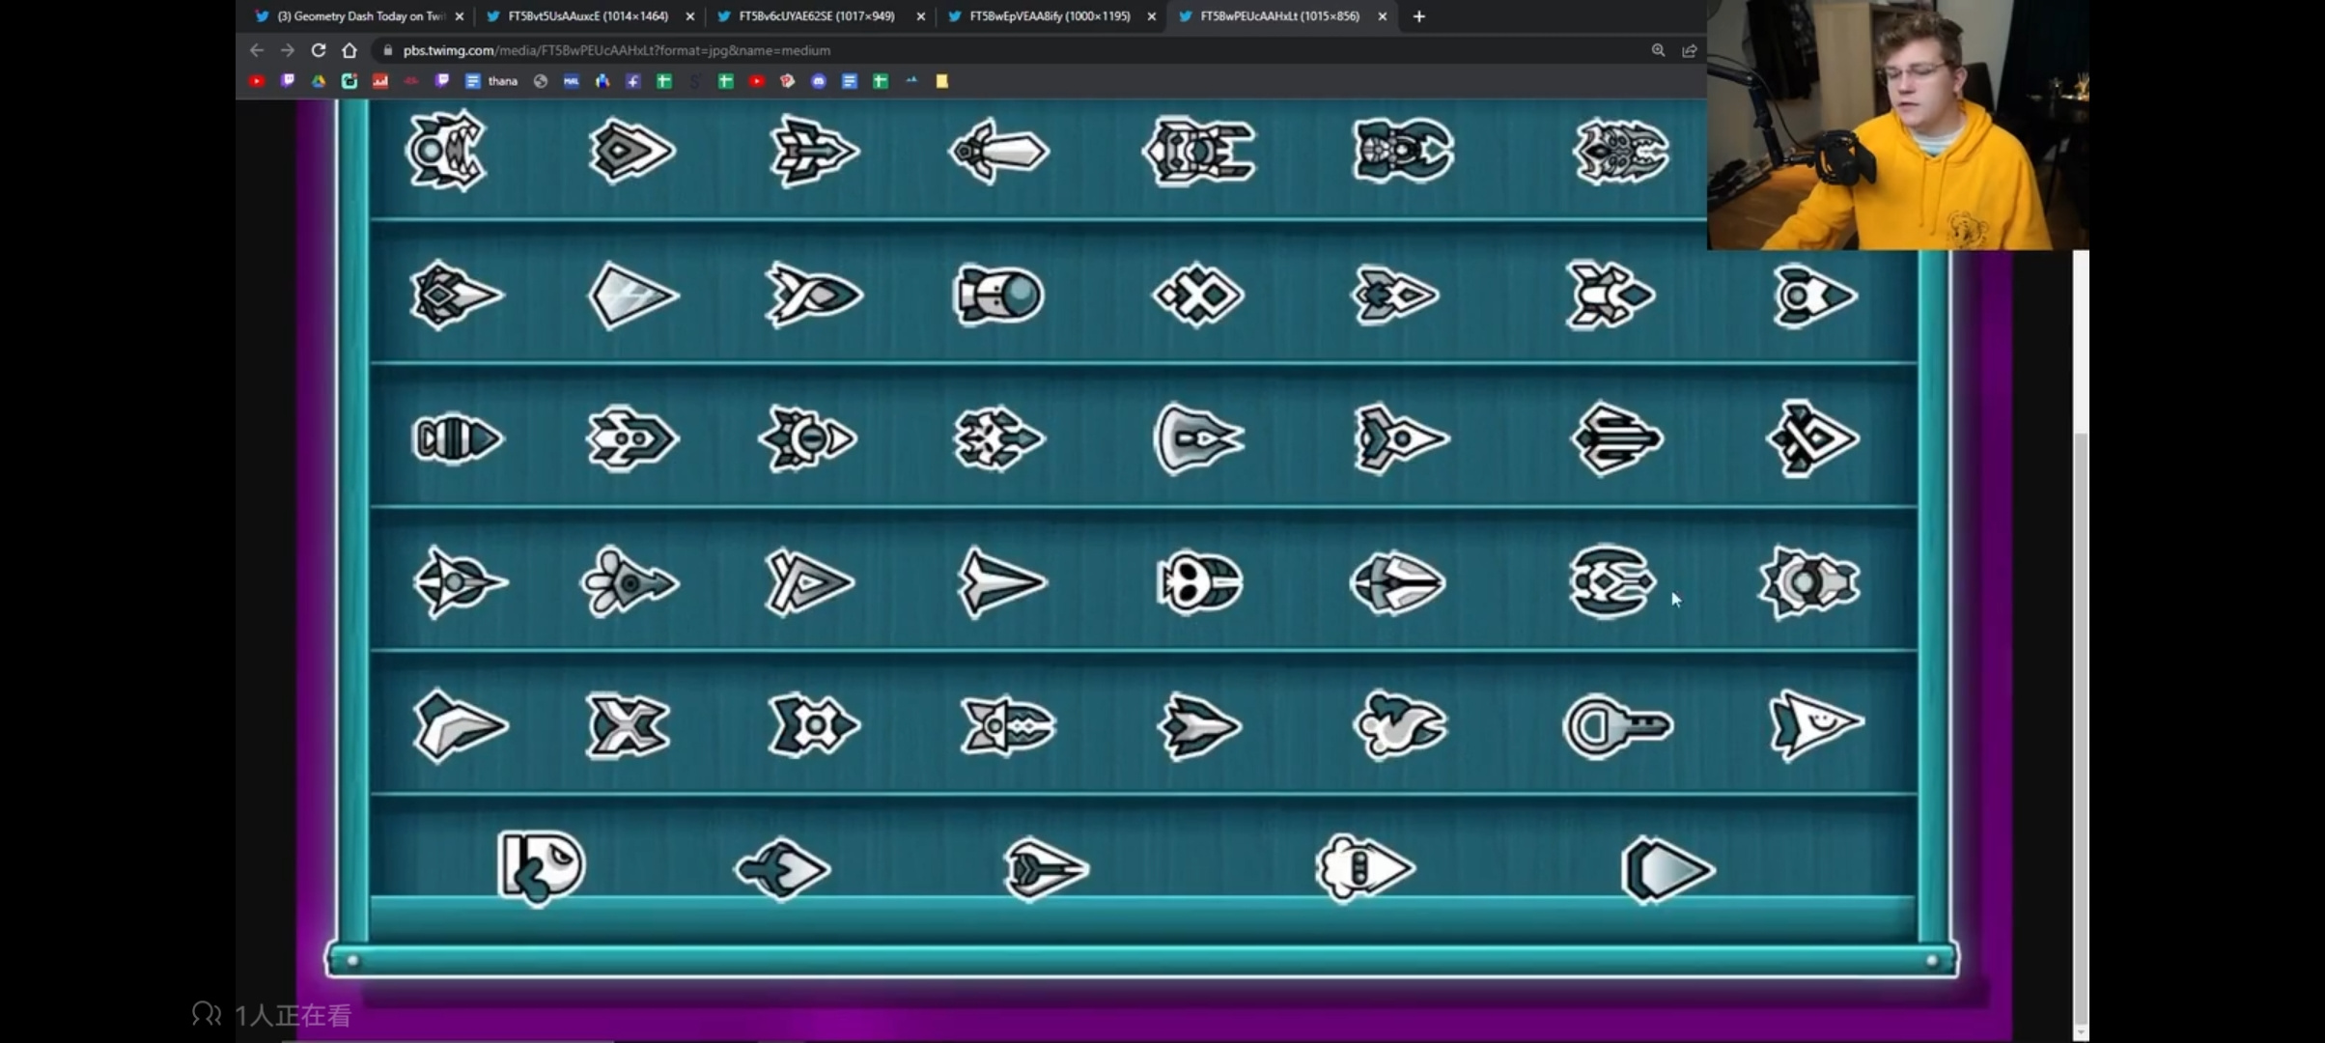The height and width of the screenshot is (1043, 2325).
Task: Select the key-shaped ship icon
Action: coord(1617,725)
